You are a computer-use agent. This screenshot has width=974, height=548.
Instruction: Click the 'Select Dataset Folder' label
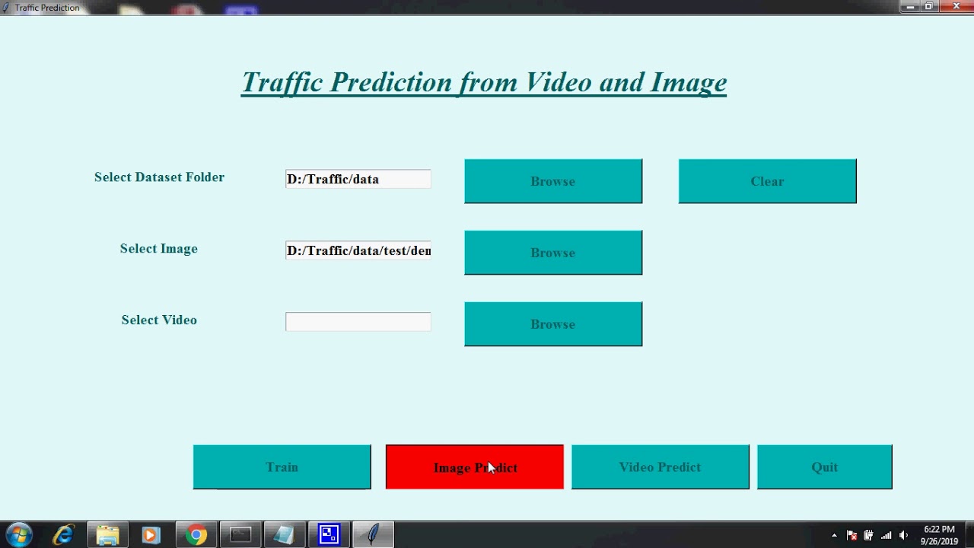pos(159,177)
